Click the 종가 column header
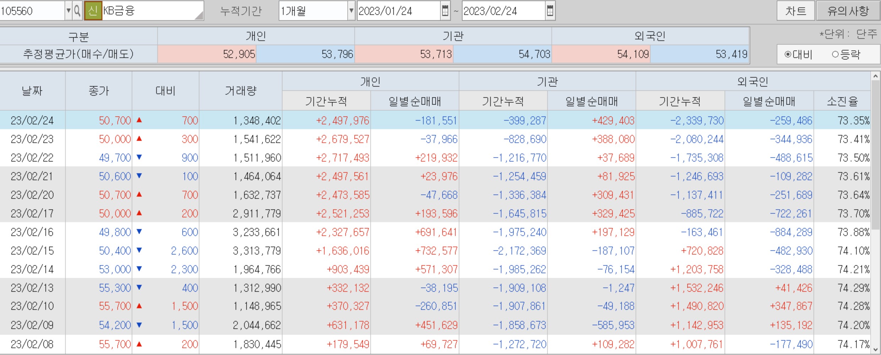Image resolution: width=881 pixels, height=355 pixels. (99, 91)
